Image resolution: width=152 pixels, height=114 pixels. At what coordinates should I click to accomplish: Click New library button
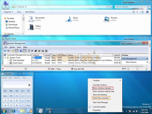pos(30,12)
